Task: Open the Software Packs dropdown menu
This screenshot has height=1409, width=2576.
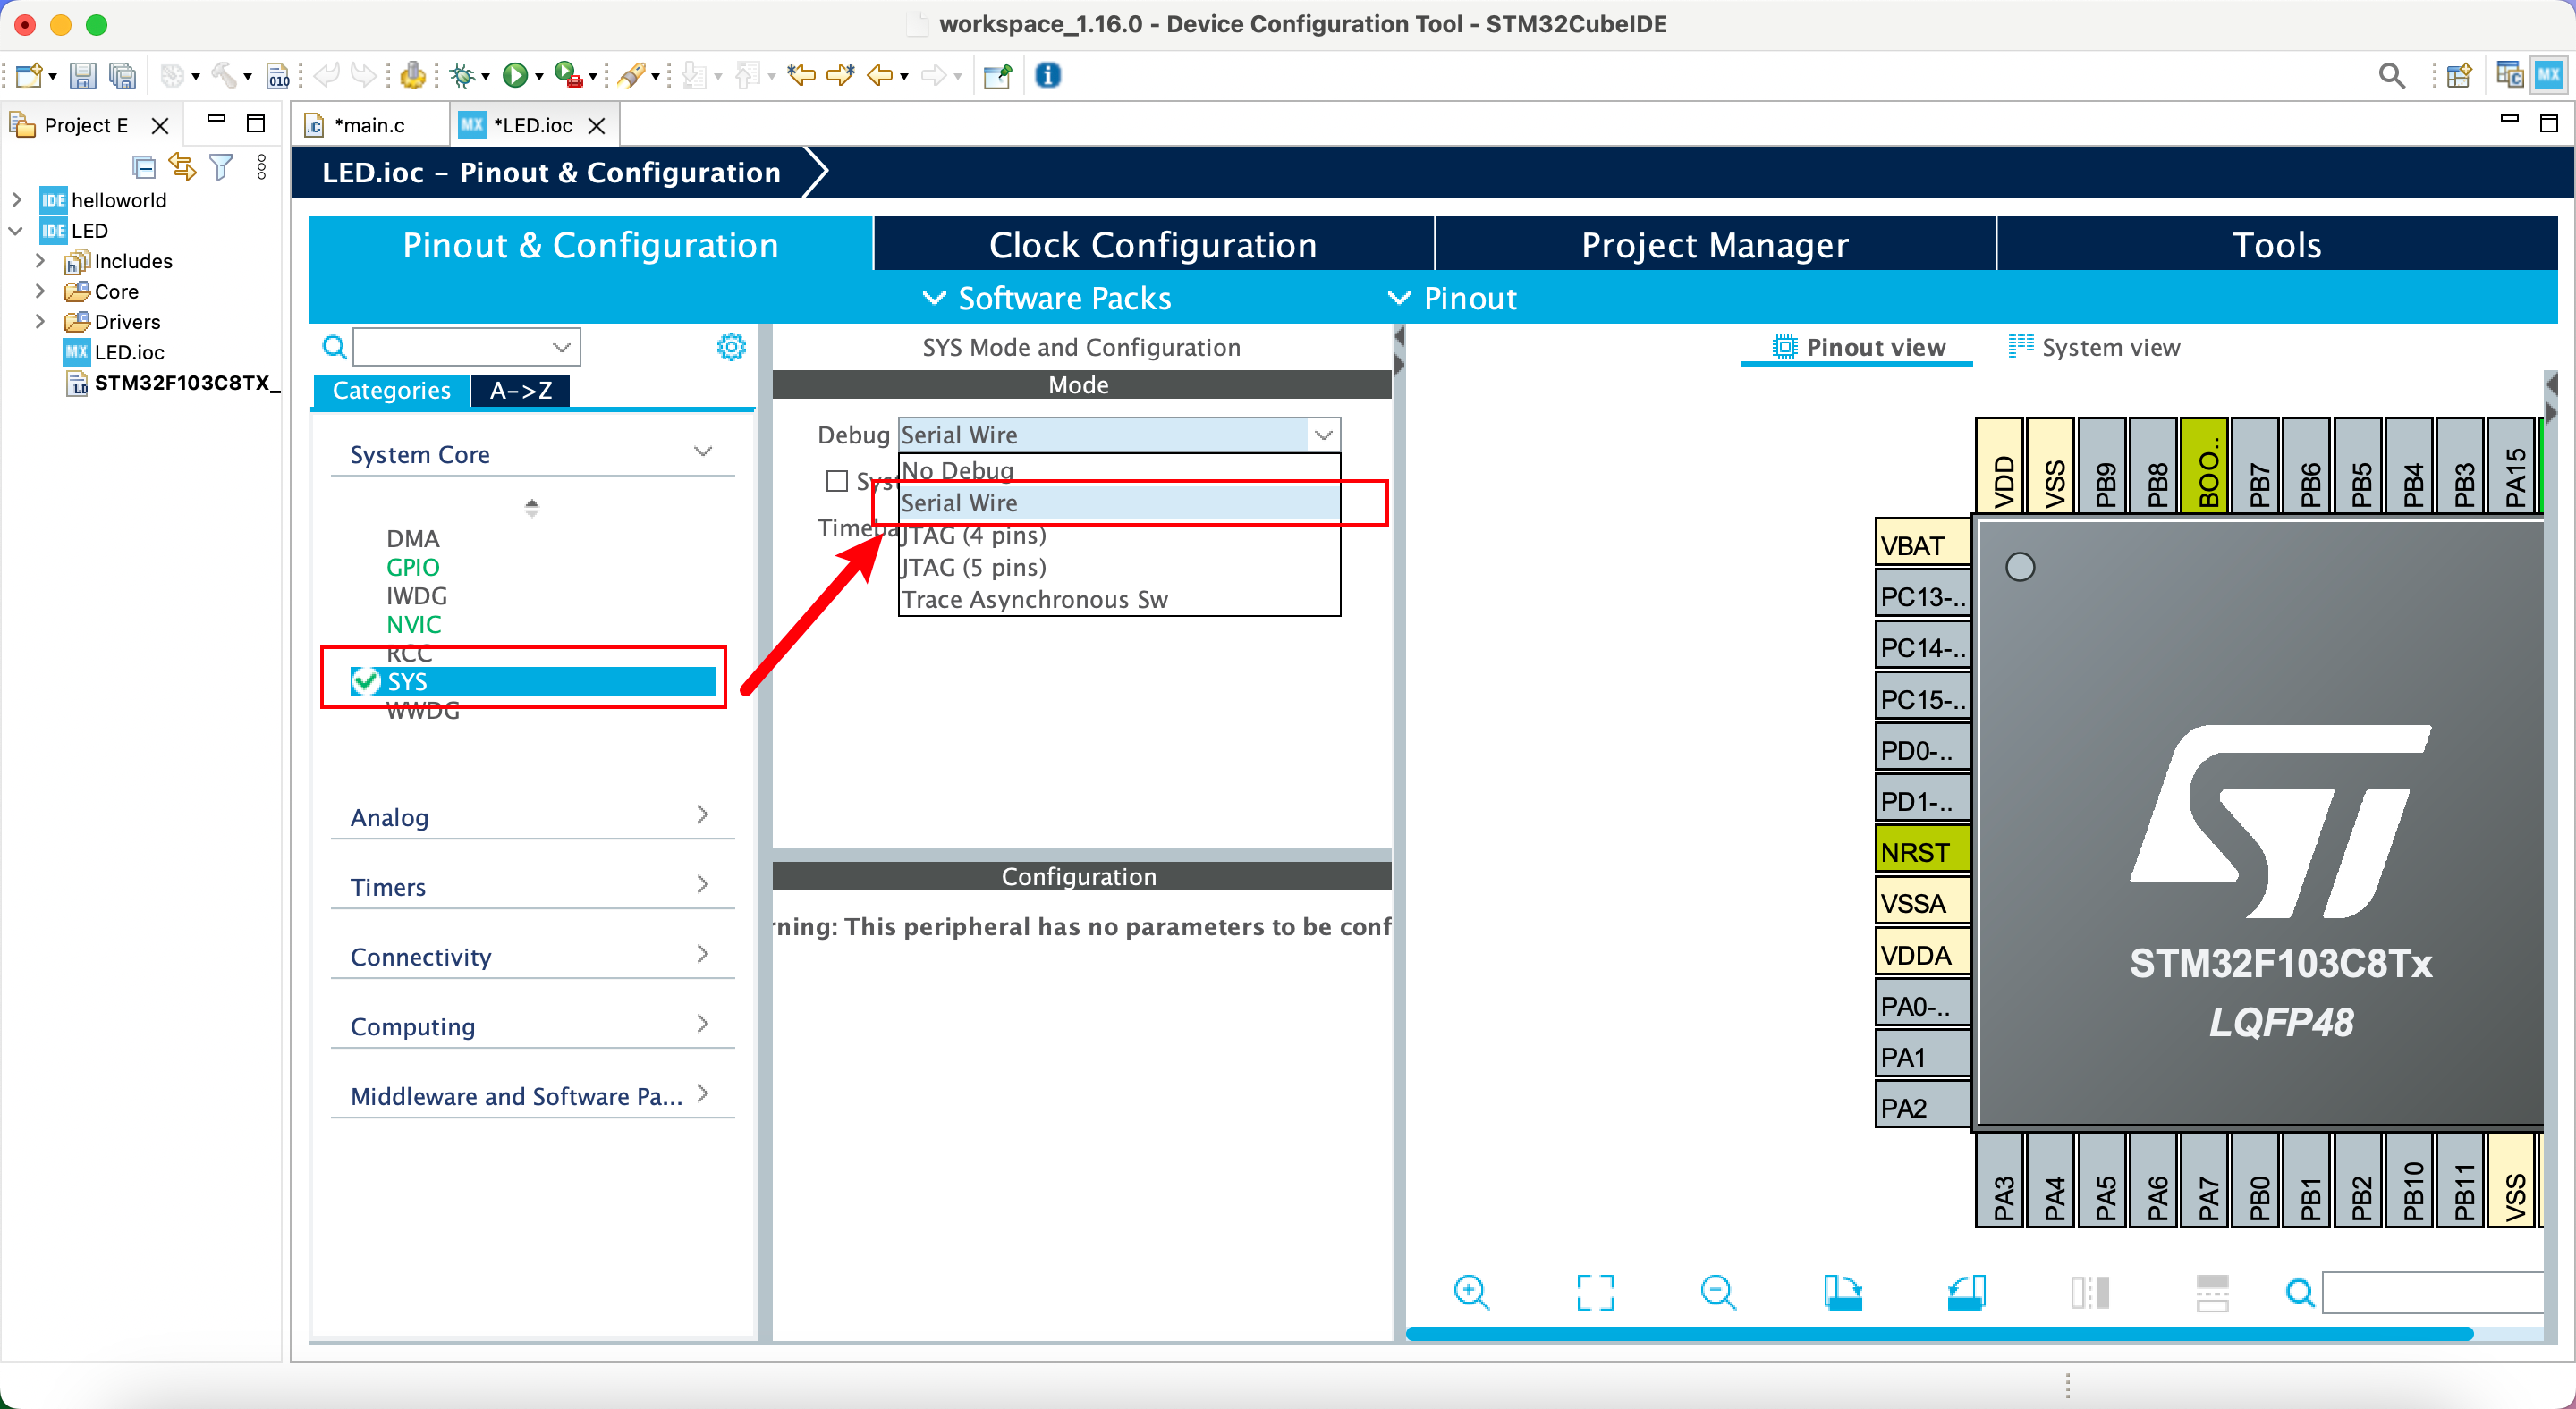Action: [1046, 298]
